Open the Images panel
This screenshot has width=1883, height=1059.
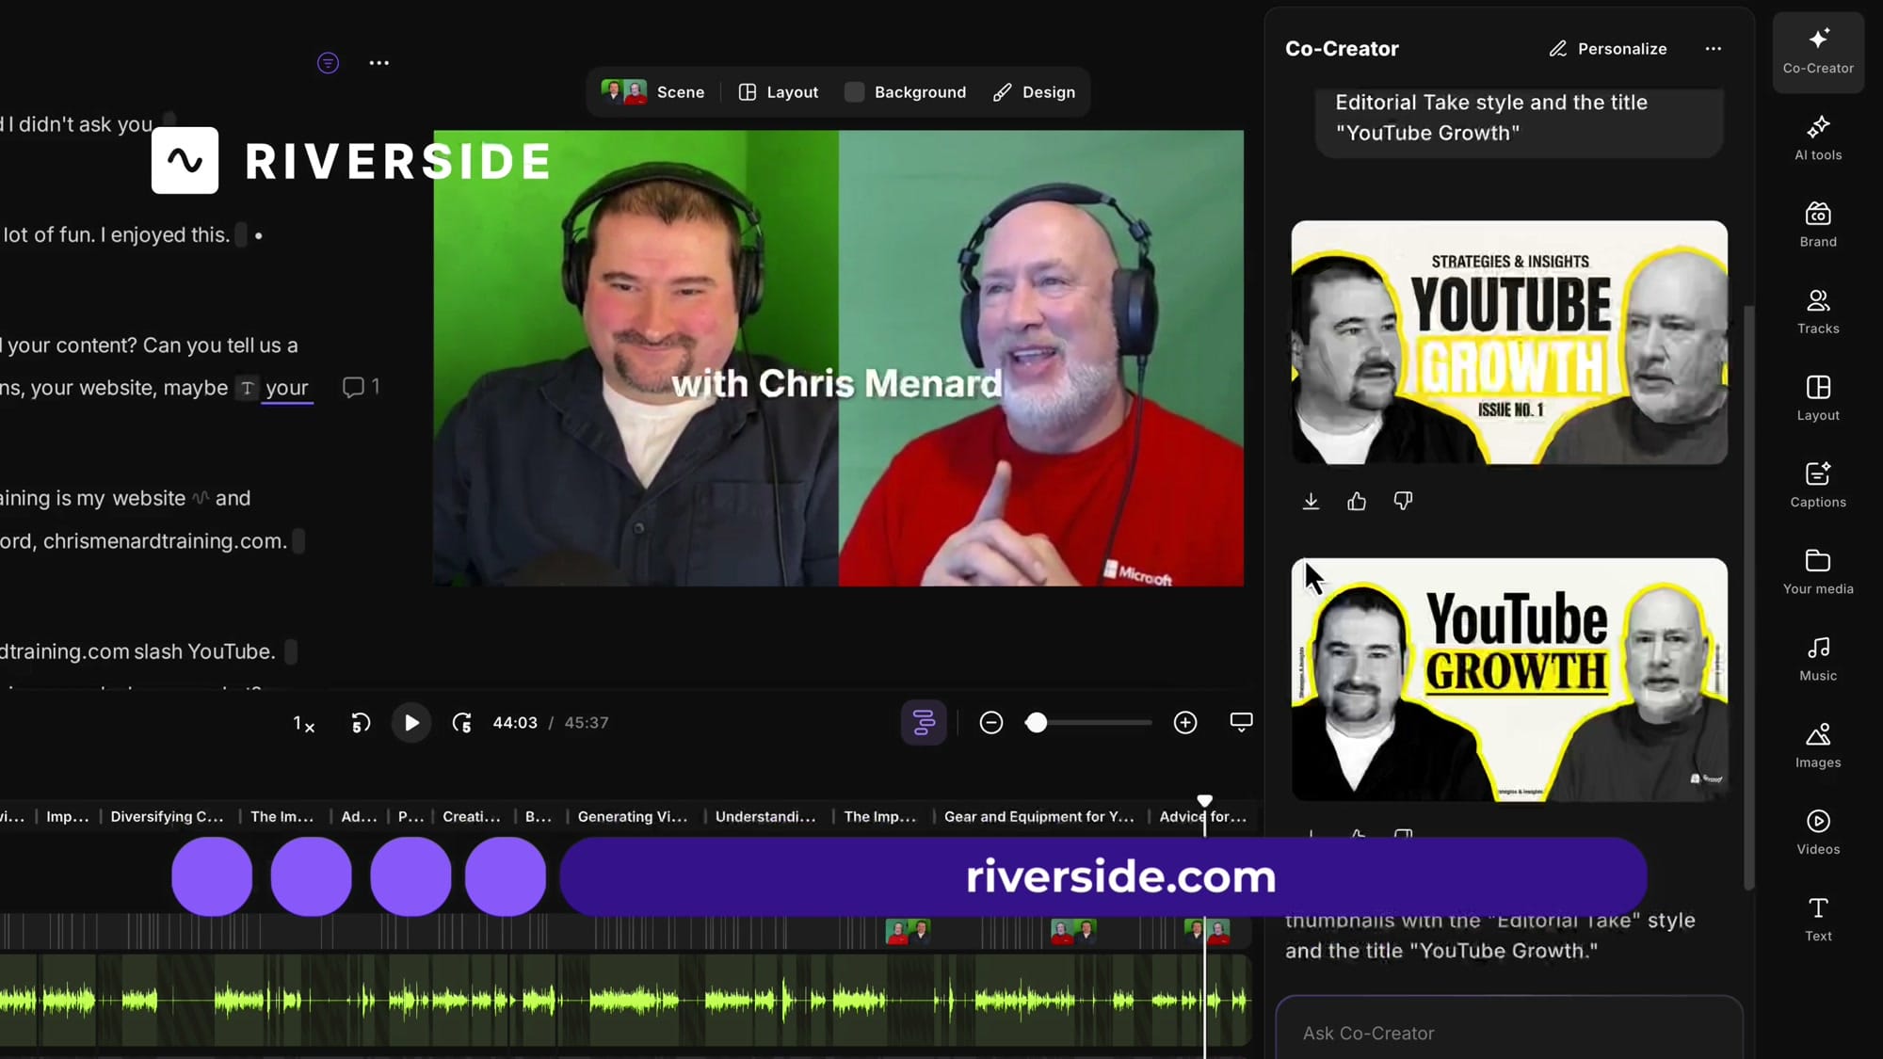[x=1816, y=746]
